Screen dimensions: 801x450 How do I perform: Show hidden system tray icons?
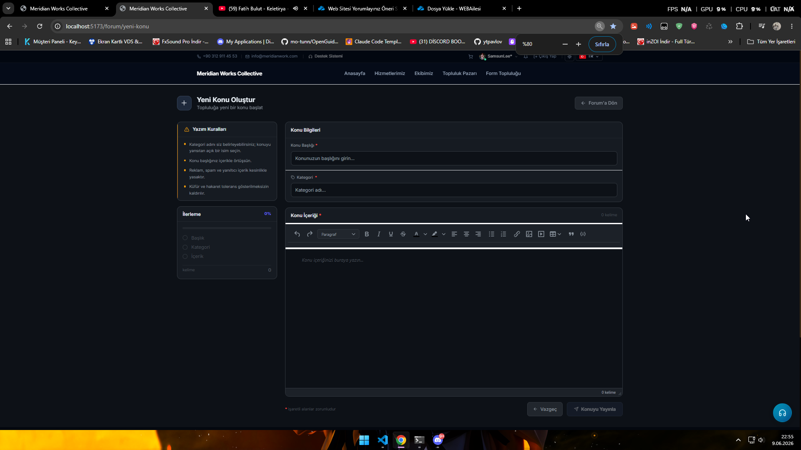[738, 440]
